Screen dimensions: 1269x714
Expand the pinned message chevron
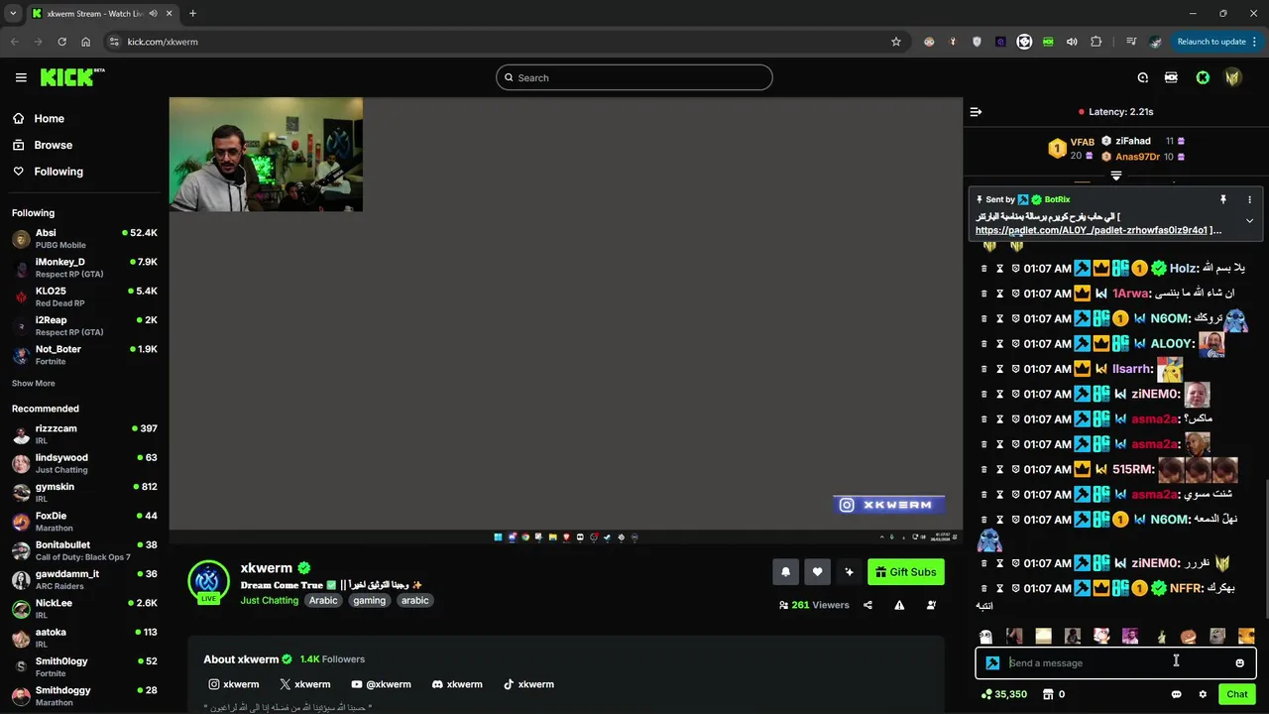coord(1249,221)
